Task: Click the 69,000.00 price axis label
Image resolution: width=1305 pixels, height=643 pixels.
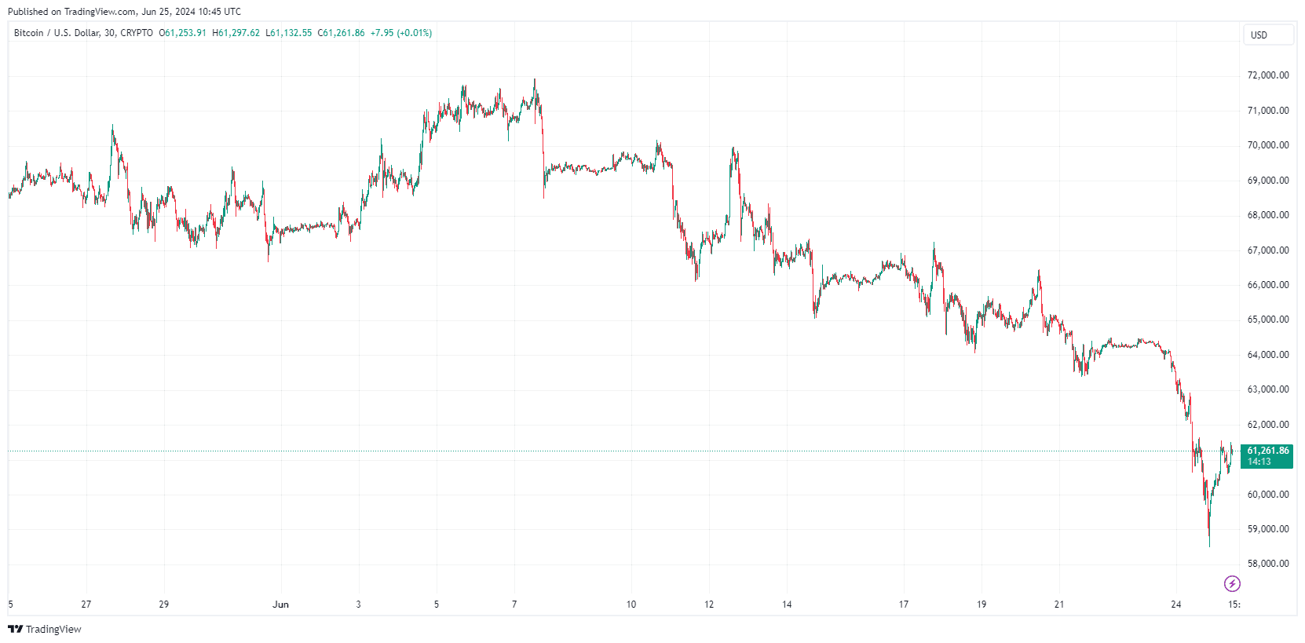Action: pos(1268,181)
